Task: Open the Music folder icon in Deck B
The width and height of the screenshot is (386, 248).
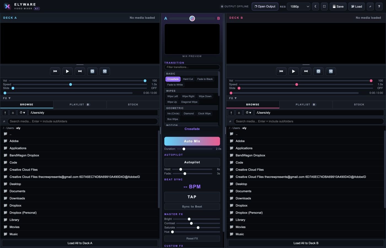Action: coord(231,234)
